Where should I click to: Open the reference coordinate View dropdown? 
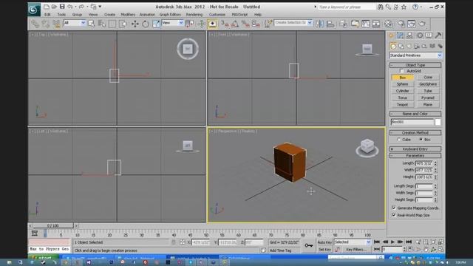coord(172,23)
